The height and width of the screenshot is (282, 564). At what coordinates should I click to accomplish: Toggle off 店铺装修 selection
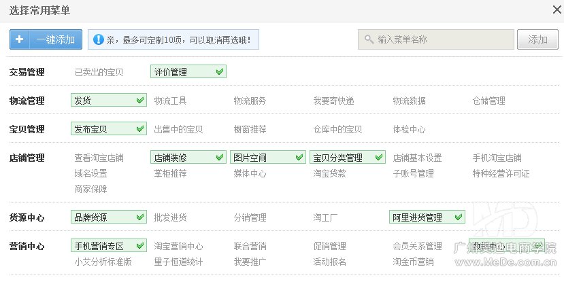[188, 158]
